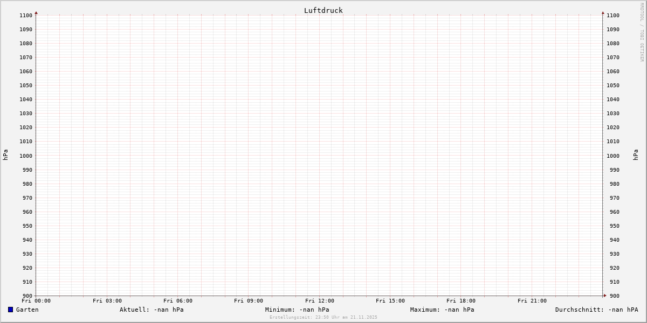The image size is (647, 323).
Task: Click the Durchschnitt value readout
Action: click(596, 310)
